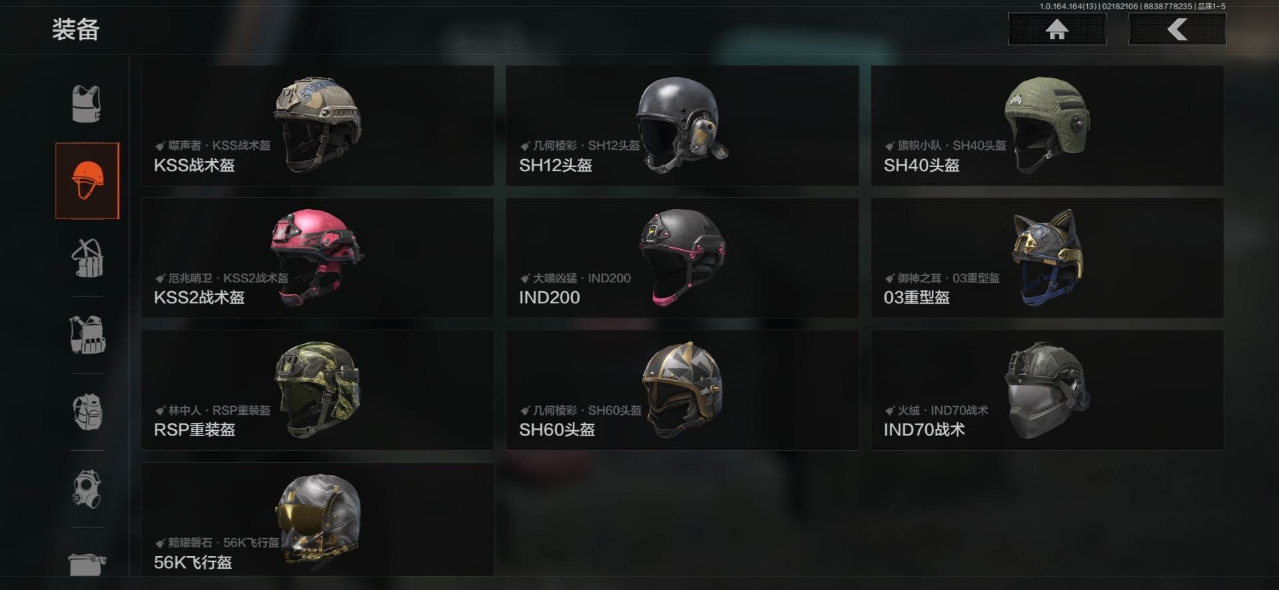1279x590 pixels.
Task: Click the back arrow button
Action: tap(1177, 29)
